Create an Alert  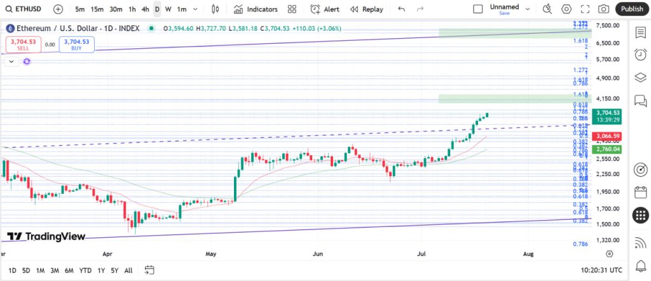(x=325, y=9)
